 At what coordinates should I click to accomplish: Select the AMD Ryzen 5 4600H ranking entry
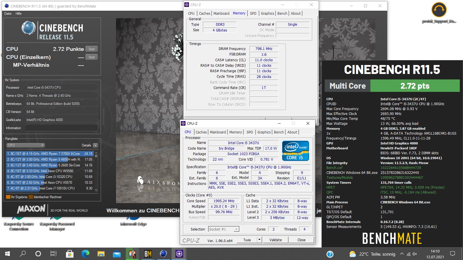tap(50, 159)
